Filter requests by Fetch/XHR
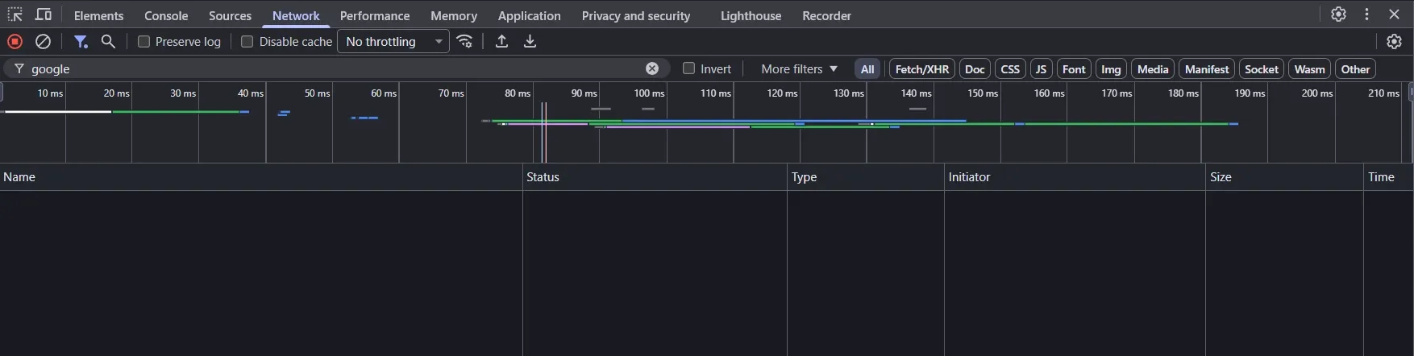Image resolution: width=1414 pixels, height=356 pixels. (921, 69)
